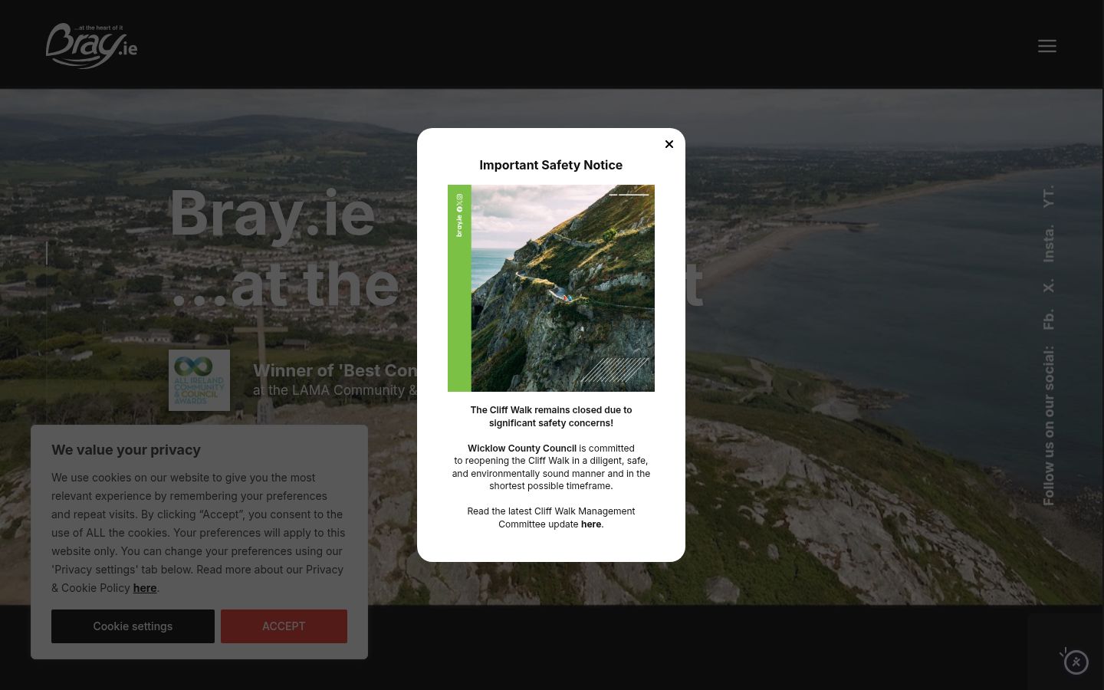Close the Important Safety Notice popup
Image resolution: width=1104 pixels, height=690 pixels.
pos(669,144)
